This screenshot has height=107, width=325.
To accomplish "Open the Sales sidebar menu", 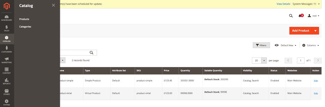I will [7, 28].
